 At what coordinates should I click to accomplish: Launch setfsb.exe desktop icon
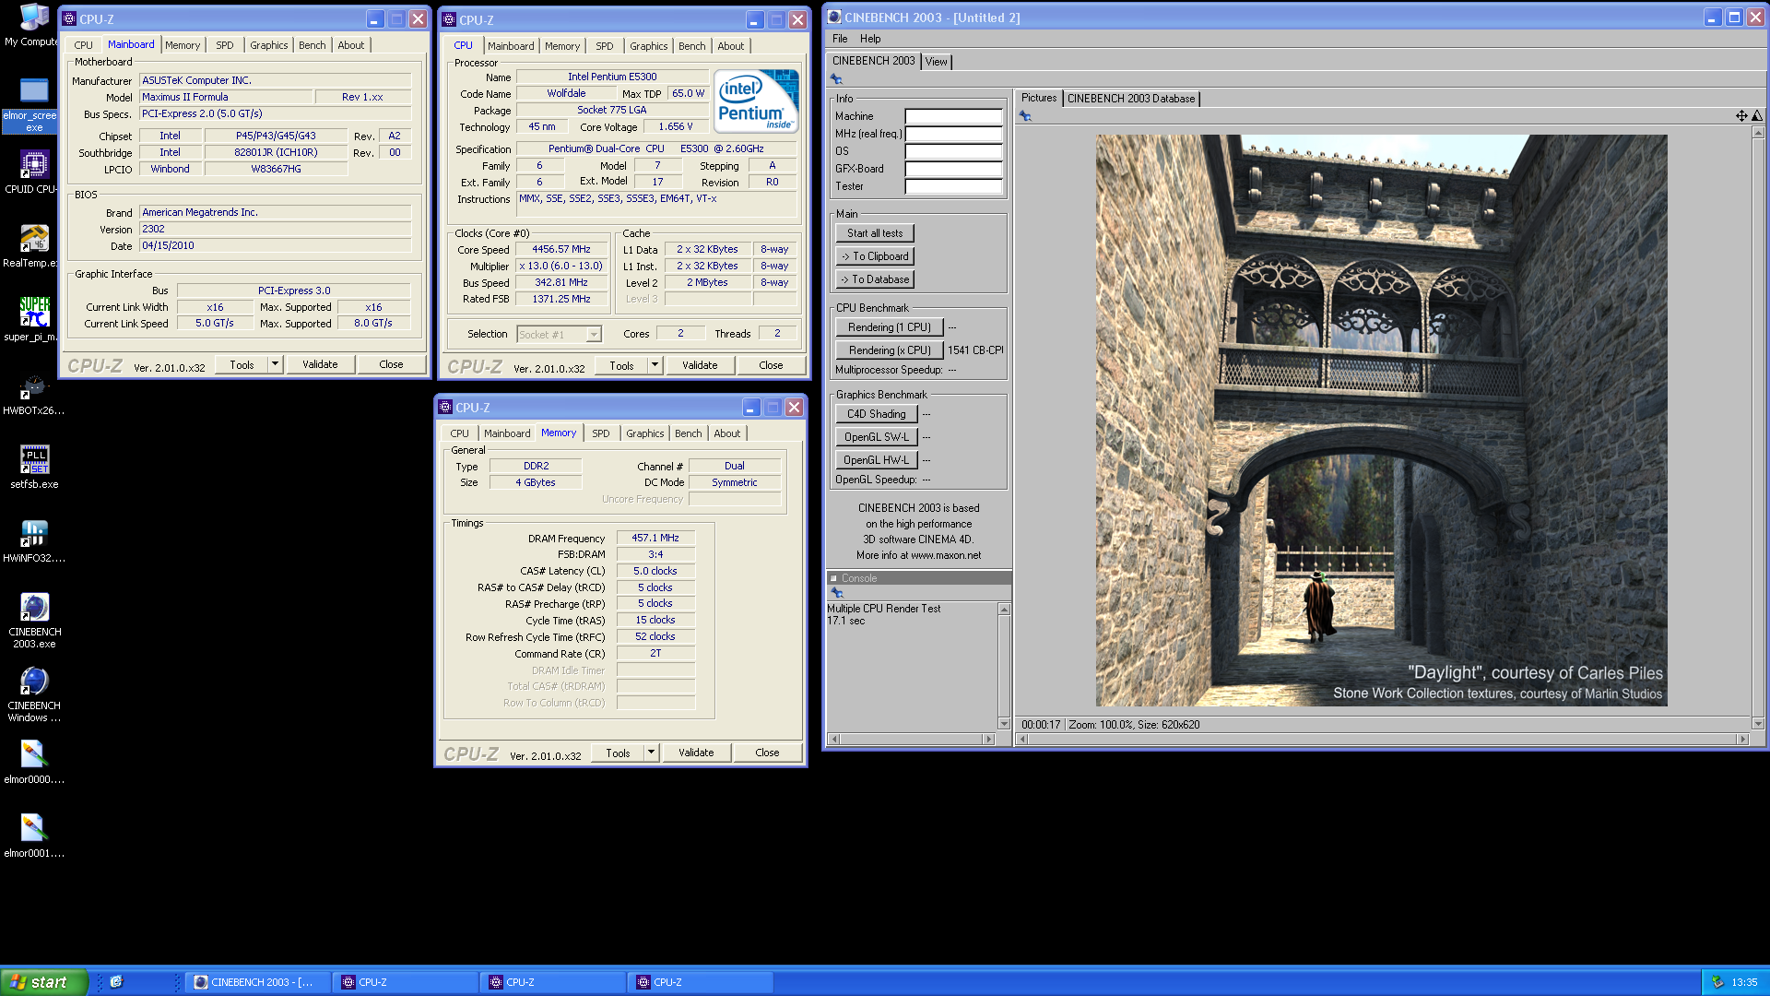[x=33, y=467]
